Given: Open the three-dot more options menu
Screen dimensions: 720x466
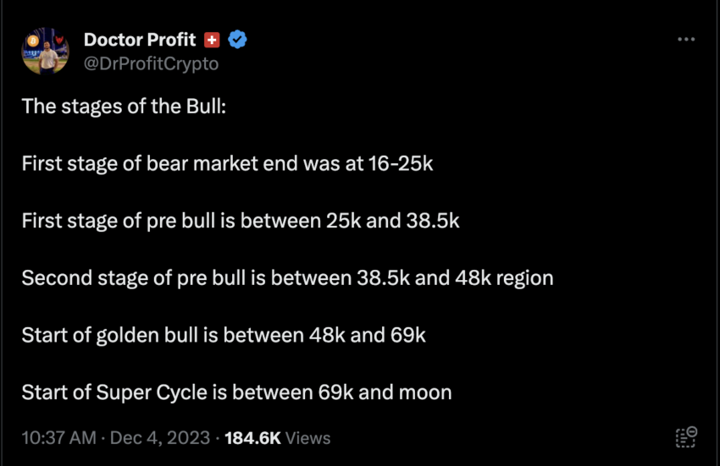Looking at the screenshot, I should (x=685, y=40).
